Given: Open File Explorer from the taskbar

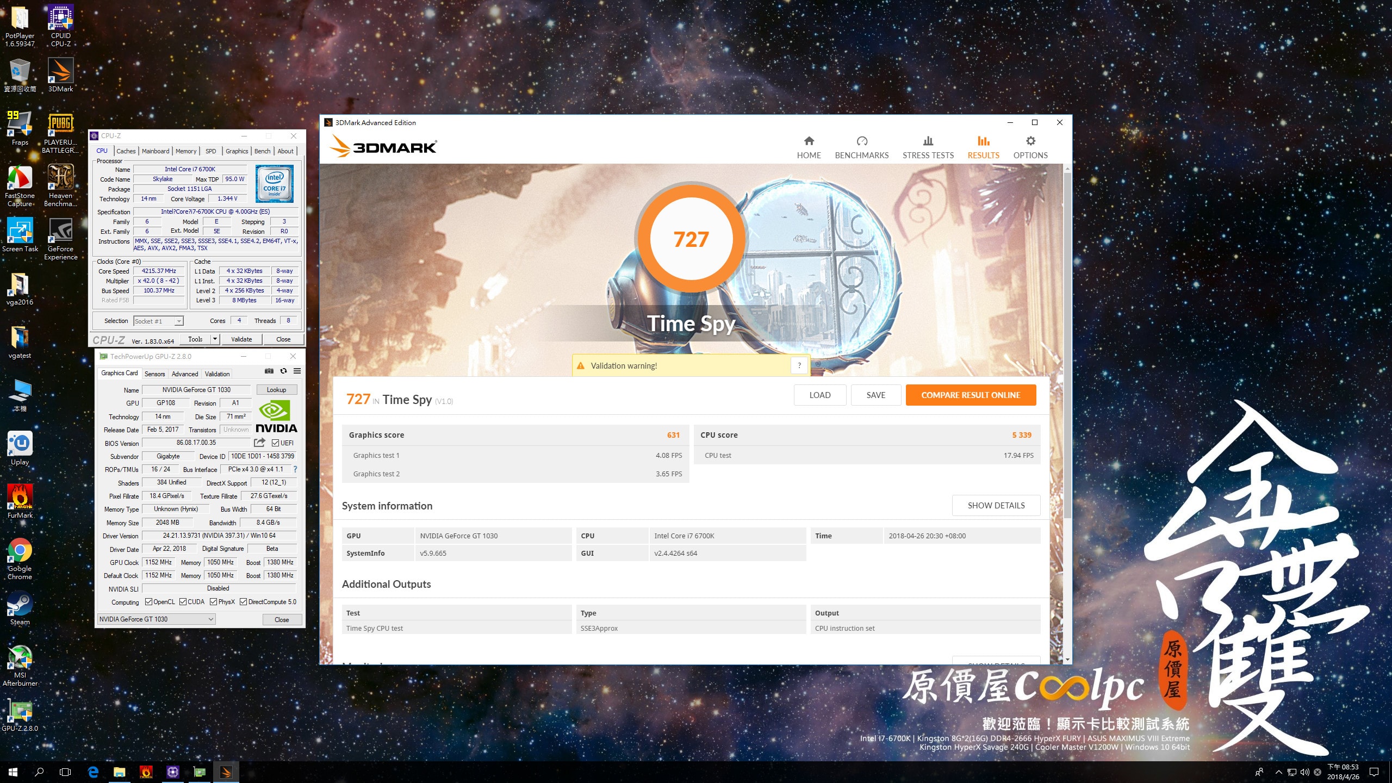Looking at the screenshot, I should pyautogui.click(x=119, y=772).
